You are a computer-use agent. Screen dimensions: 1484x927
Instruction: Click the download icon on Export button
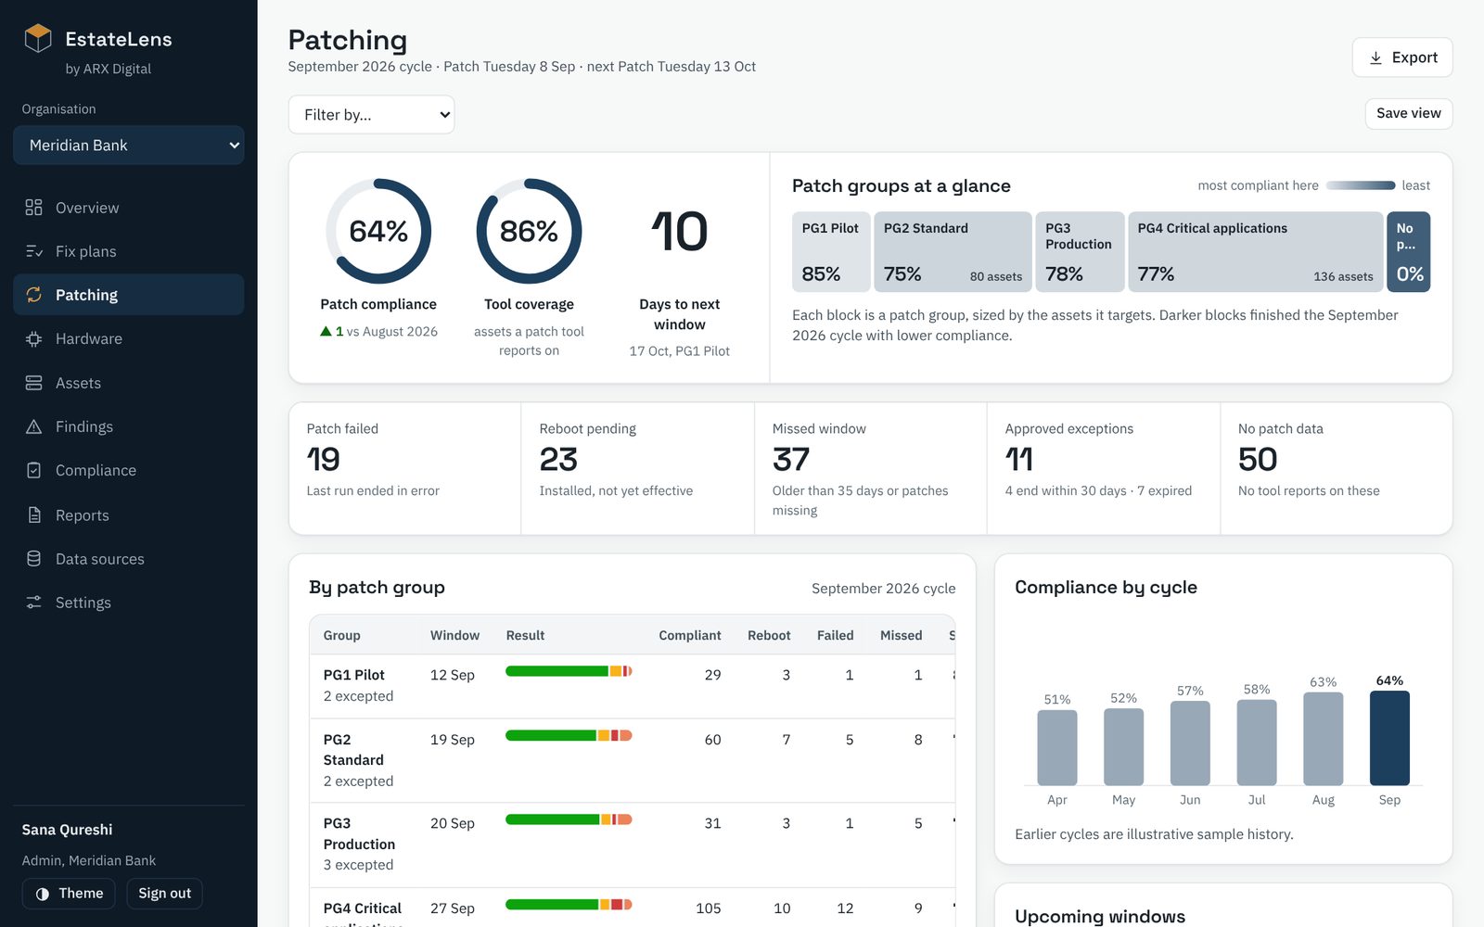(1375, 57)
